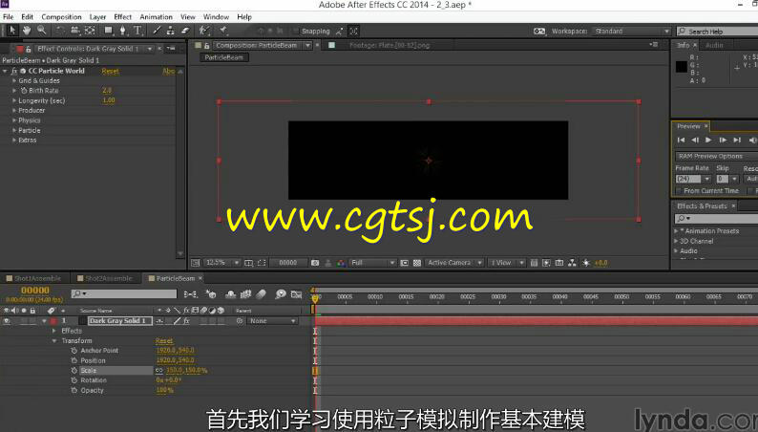Enable draft 3D in timeline

[211, 293]
